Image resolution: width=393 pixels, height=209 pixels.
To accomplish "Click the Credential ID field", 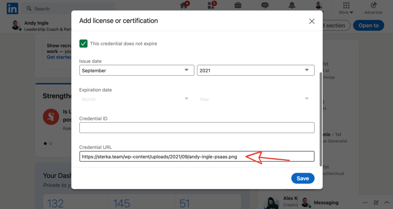I will click(x=197, y=128).
